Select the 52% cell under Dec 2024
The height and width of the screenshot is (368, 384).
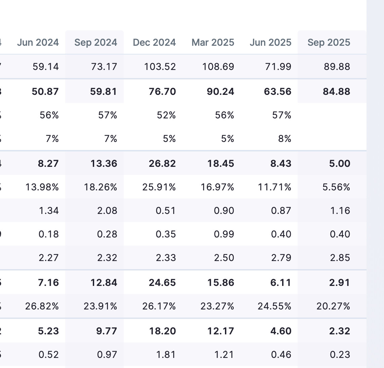tap(166, 115)
